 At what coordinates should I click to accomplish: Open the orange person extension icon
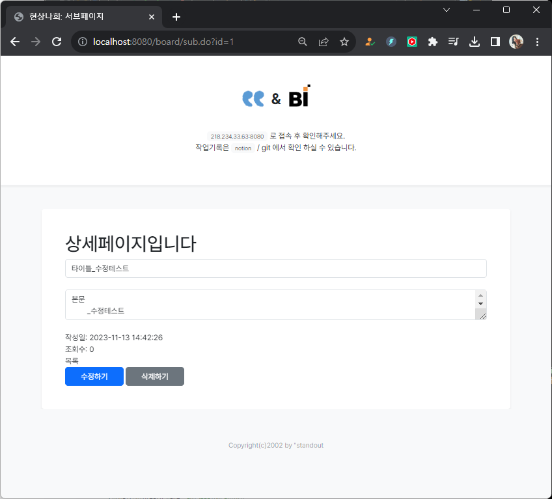[x=370, y=42]
